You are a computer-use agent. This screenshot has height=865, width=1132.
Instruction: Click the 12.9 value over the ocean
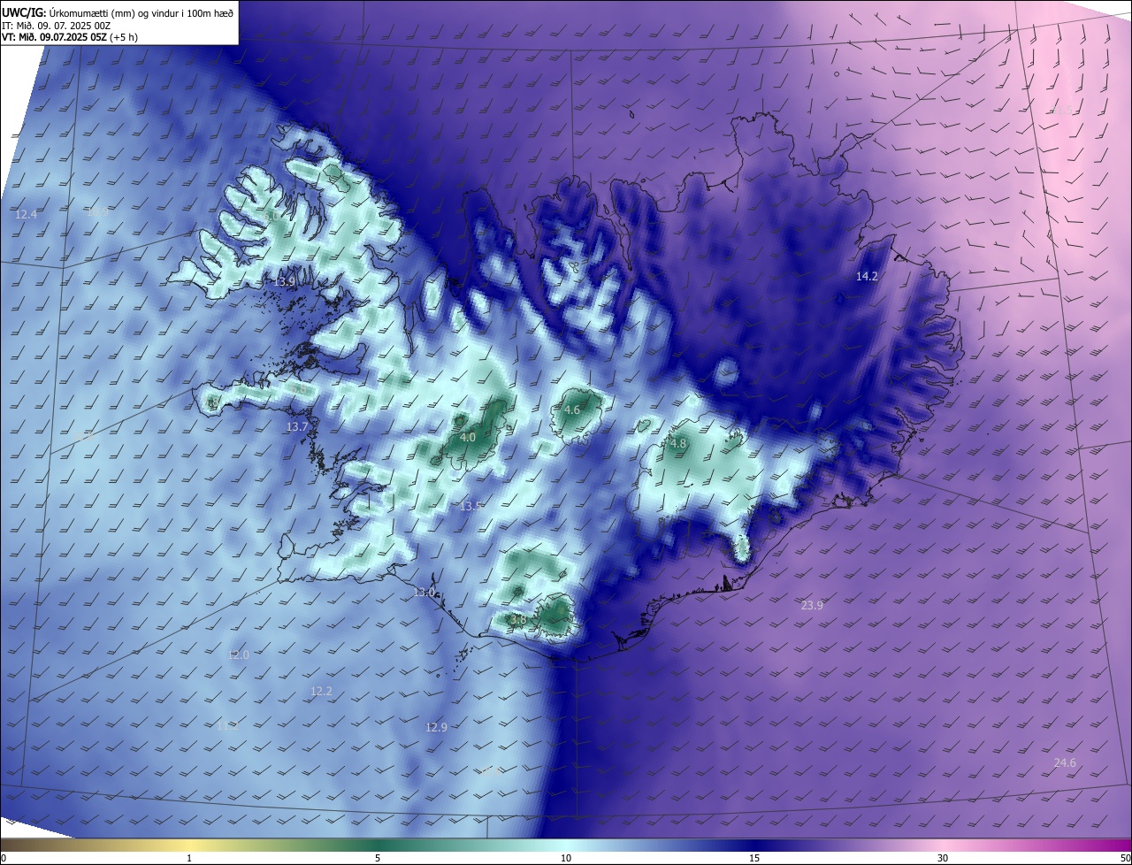pyautogui.click(x=436, y=727)
